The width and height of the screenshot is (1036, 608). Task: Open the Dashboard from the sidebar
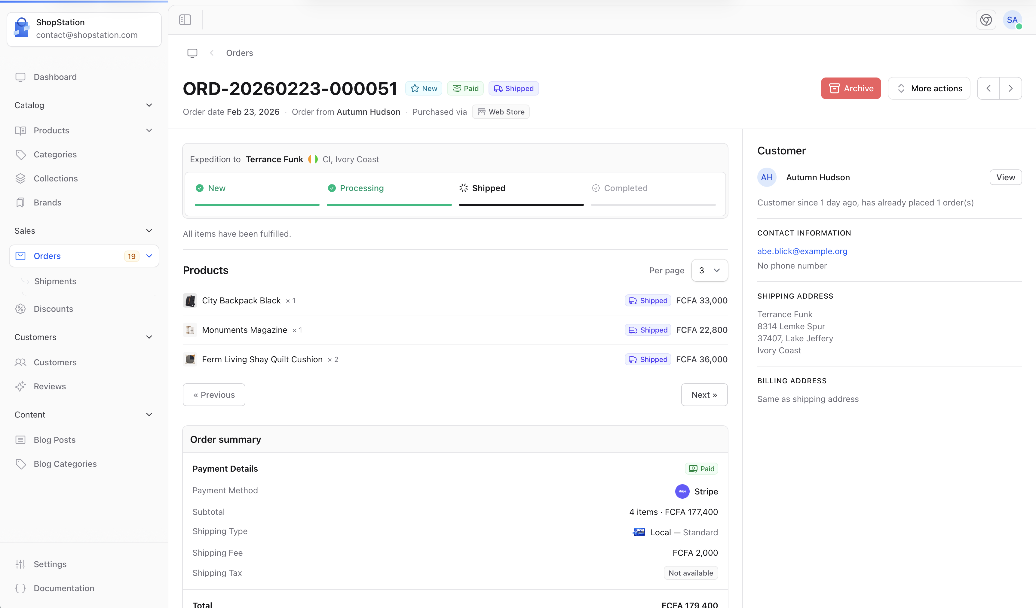[x=55, y=77]
